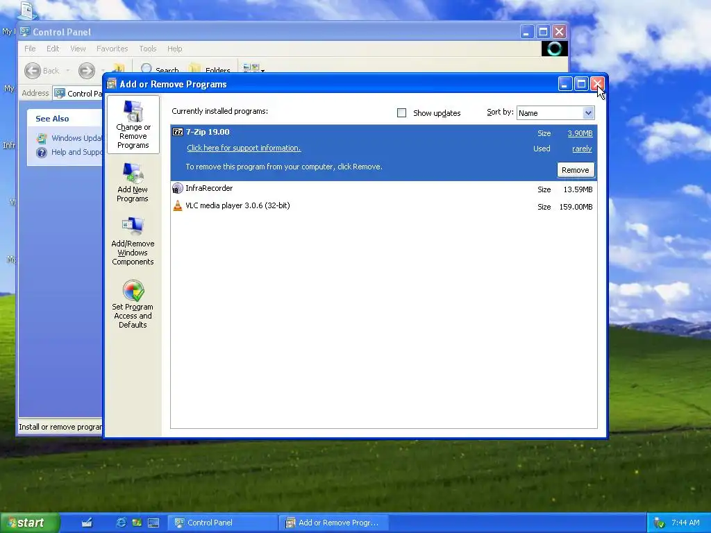Click the Remove button for 7-Zip
The height and width of the screenshot is (533, 711).
point(576,170)
